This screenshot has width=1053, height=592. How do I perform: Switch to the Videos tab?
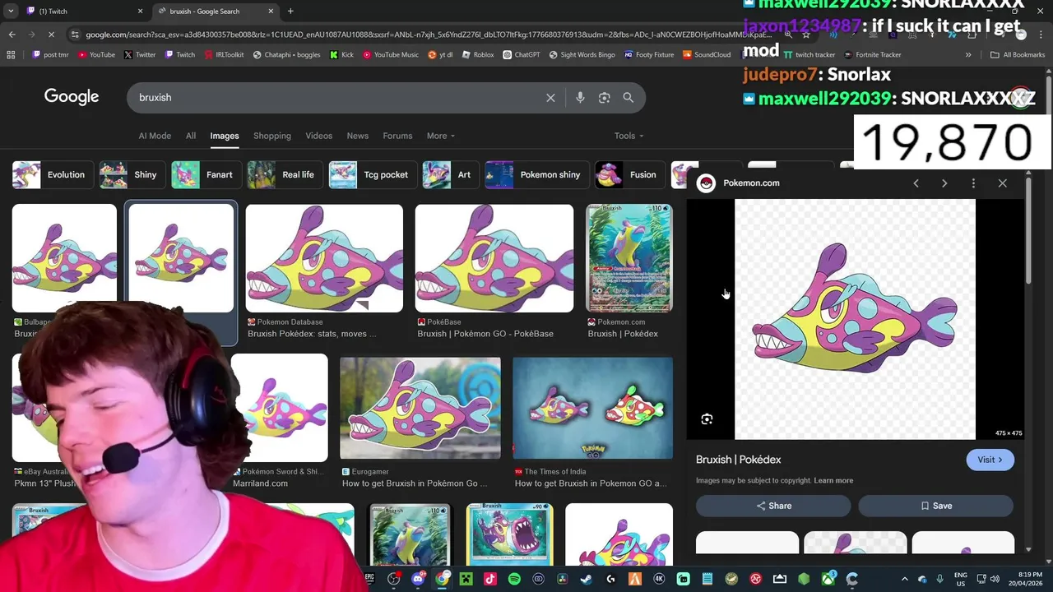coord(318,136)
